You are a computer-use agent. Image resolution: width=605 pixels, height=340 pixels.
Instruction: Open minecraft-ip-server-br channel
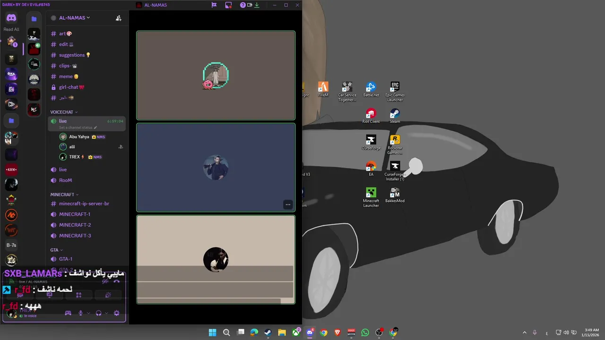pos(87,204)
